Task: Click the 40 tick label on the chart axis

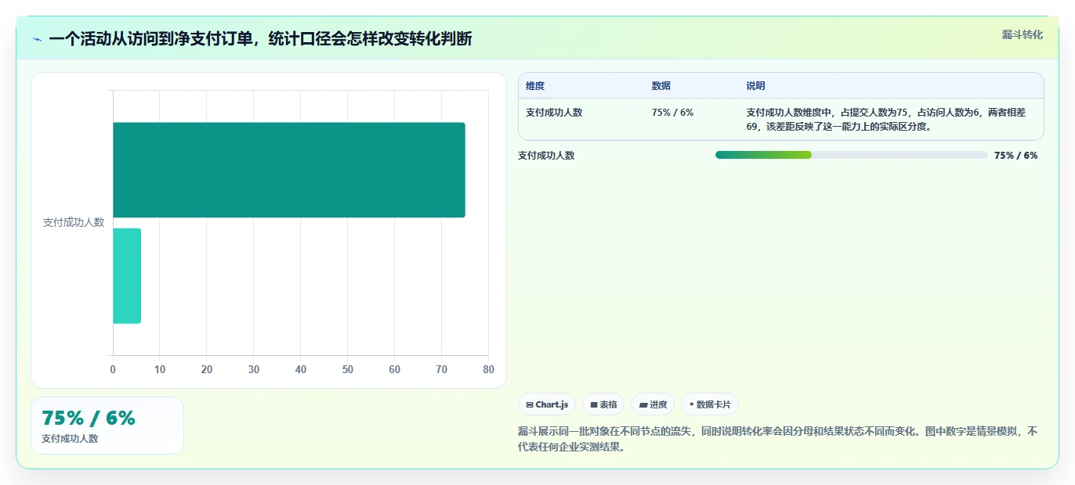Action: click(x=301, y=369)
